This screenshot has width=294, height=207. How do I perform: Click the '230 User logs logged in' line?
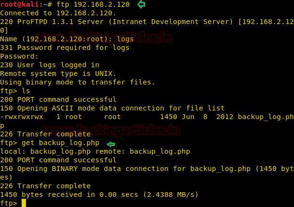pyautogui.click(x=49, y=65)
